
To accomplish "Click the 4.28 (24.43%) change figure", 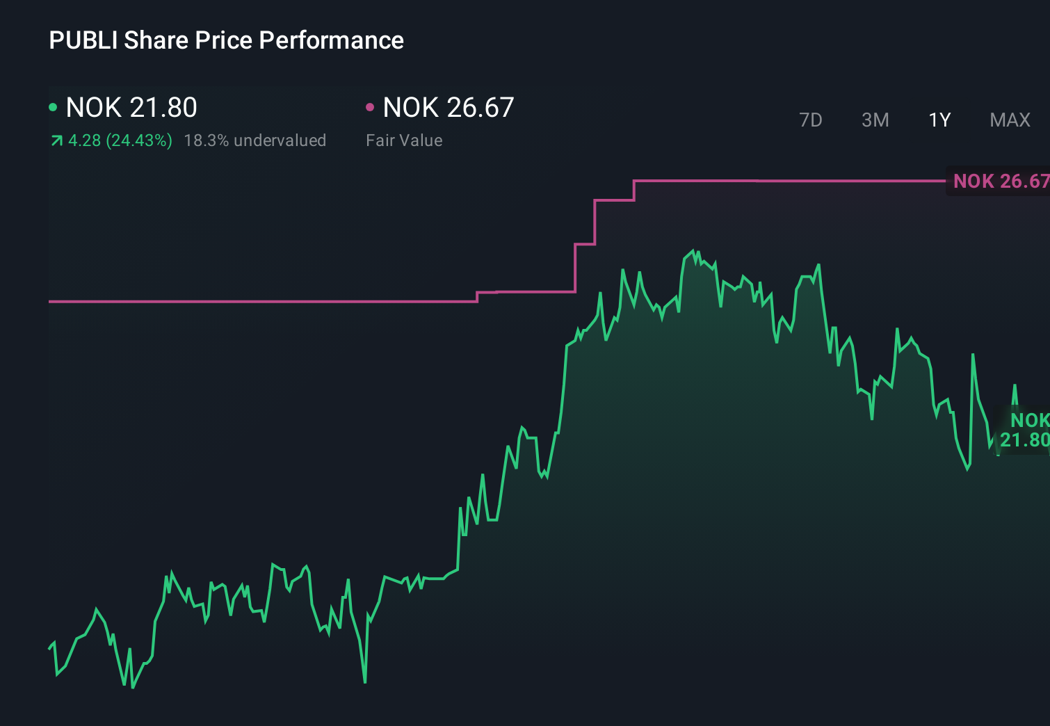I will [x=120, y=140].
